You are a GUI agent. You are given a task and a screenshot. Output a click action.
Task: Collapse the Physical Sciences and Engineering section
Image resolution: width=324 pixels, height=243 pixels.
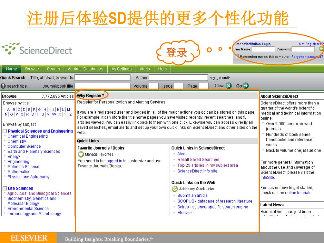(5, 131)
